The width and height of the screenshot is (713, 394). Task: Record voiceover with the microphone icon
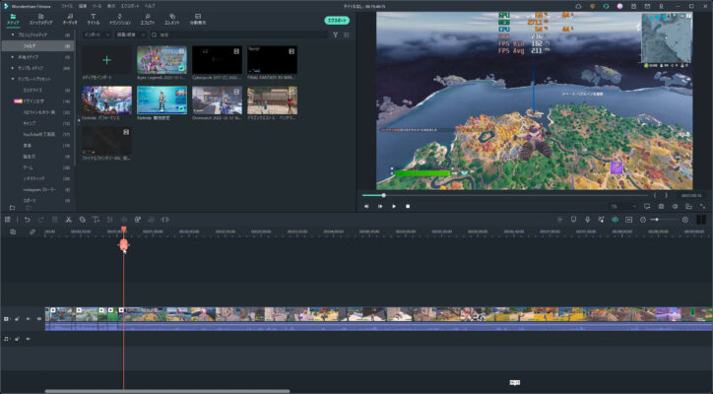[x=588, y=220]
